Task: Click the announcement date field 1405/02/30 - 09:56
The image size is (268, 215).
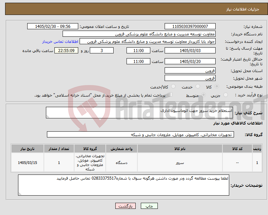Action: coord(53,26)
